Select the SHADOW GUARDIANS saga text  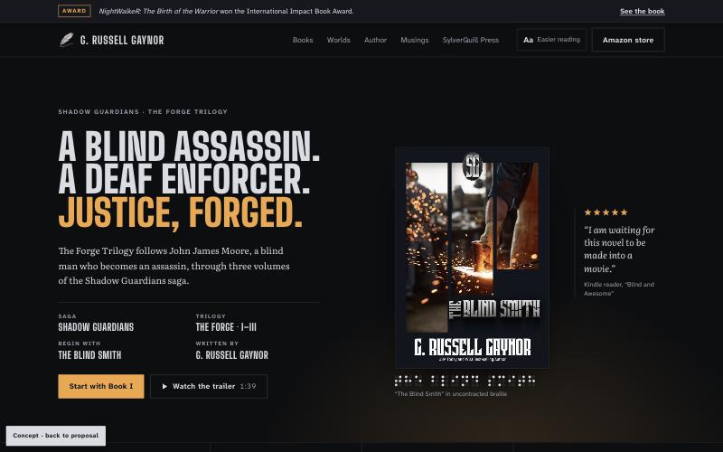(x=96, y=327)
